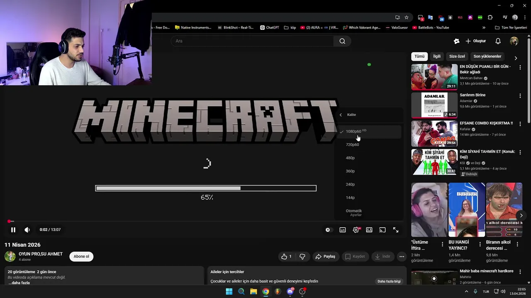Pause the video with the pause button
This screenshot has width=531, height=298.
click(x=13, y=230)
